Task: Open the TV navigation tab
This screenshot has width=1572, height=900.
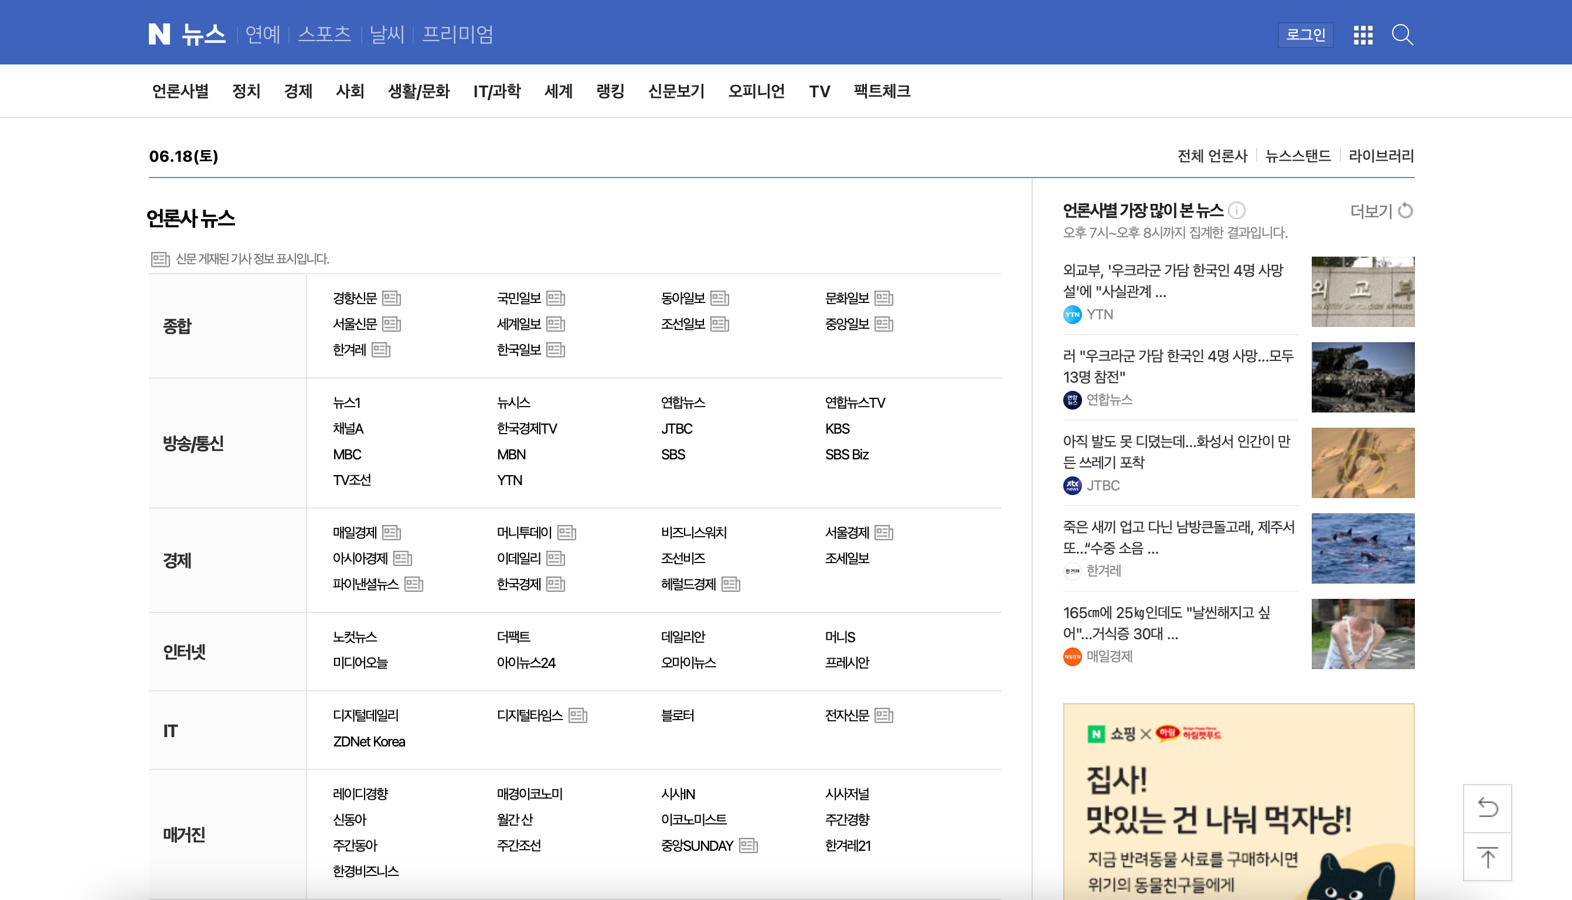Action: (x=819, y=91)
